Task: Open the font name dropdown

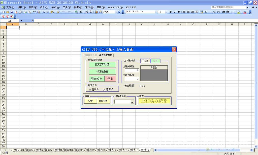Action: pos(156,12)
